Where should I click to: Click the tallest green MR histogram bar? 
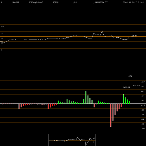point(86,98)
